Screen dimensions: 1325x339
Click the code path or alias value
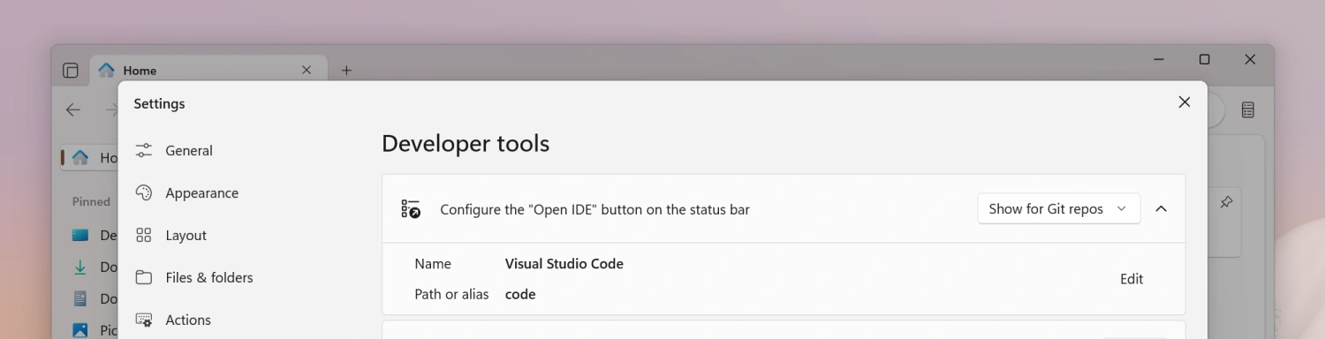coord(520,294)
